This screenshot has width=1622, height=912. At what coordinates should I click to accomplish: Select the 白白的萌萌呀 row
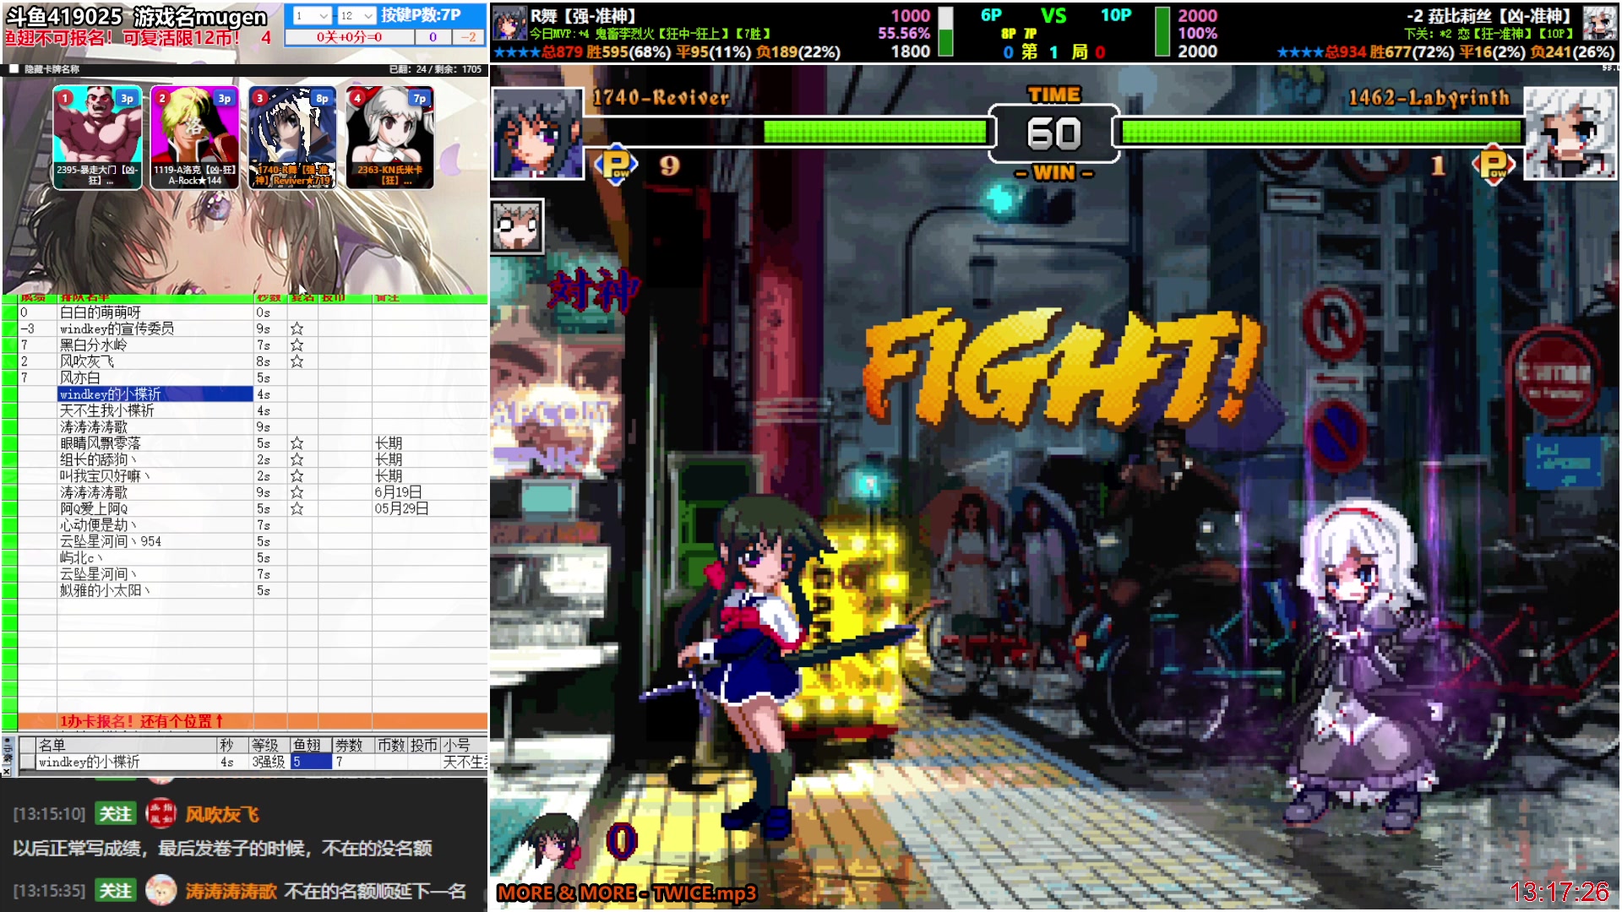click(253, 312)
